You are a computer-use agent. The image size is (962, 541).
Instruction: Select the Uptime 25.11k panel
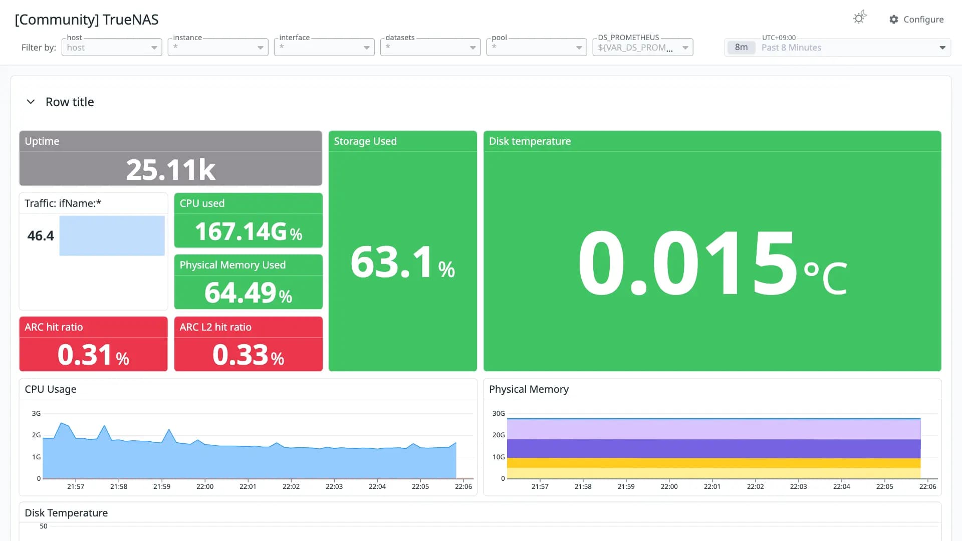point(170,158)
